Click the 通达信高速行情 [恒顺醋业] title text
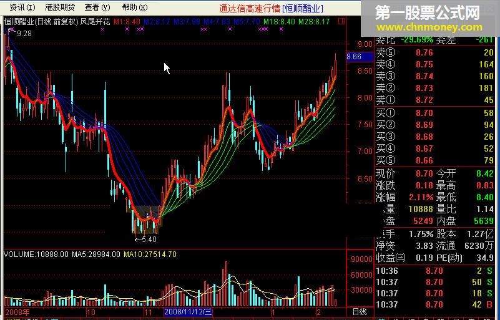The image size is (500, 320). [271, 9]
